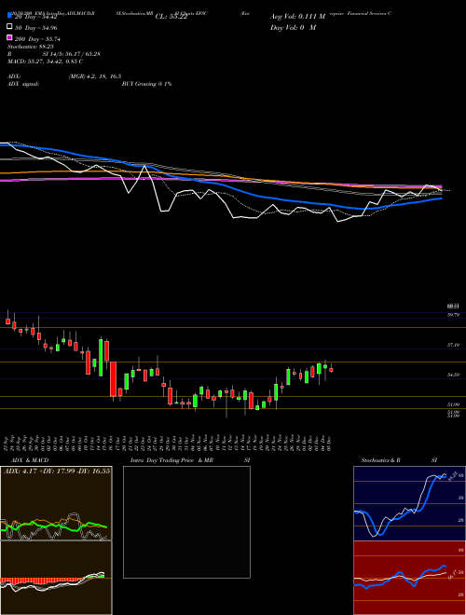The image size is (466, 615).
Task: Click the 59.79 price axis label
Action: coord(453,315)
